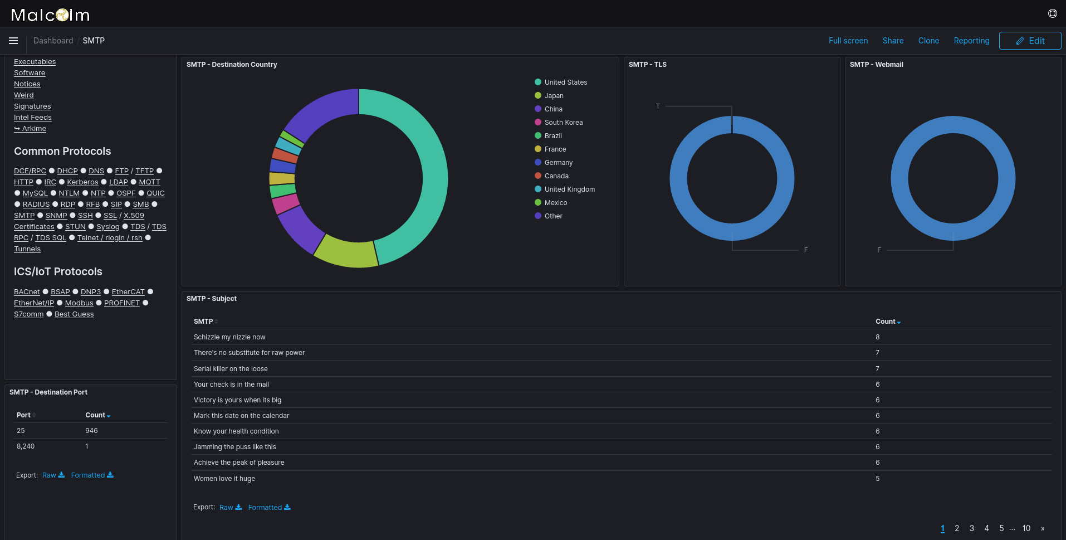1066x540 pixels.
Task: Enter Full screen mode
Action: click(848, 41)
